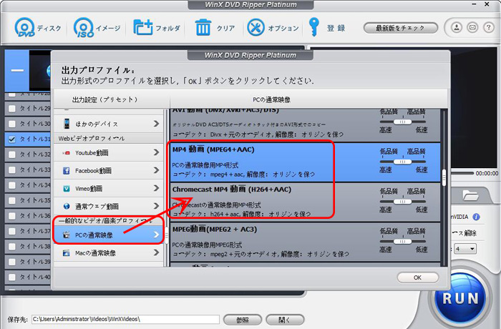Click the OK button in profile dialog
Viewport: 501px width, 329px height.
tap(417, 277)
